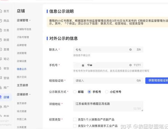
Task: Open the 用户 users section
Action: point(5,107)
